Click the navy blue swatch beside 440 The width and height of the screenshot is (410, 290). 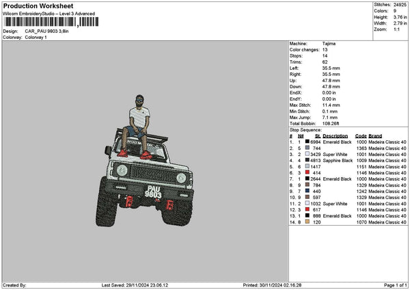307,191
